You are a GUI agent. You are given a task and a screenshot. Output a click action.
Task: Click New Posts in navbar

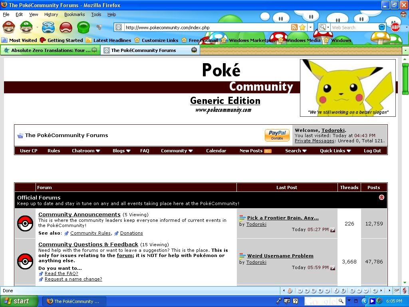pyautogui.click(x=251, y=151)
